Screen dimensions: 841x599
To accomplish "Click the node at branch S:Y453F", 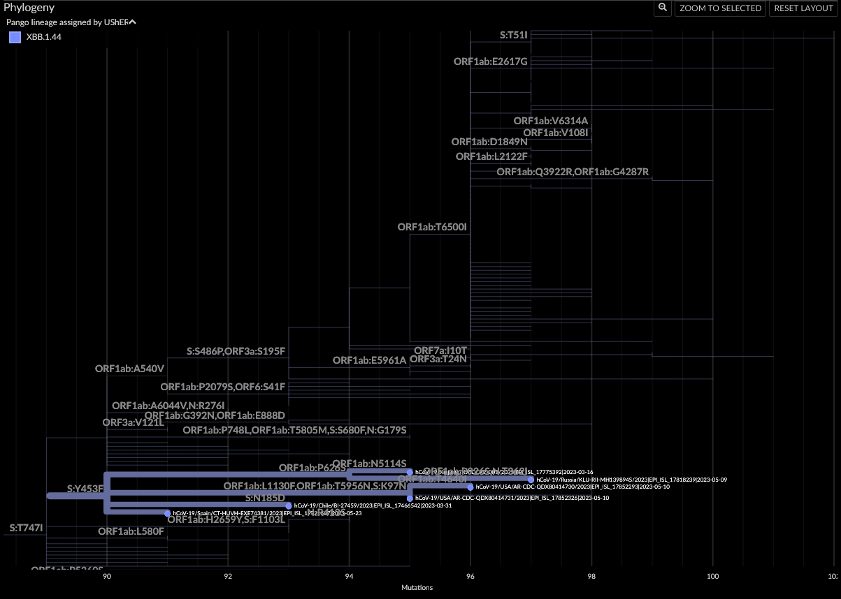I will coord(85,489).
